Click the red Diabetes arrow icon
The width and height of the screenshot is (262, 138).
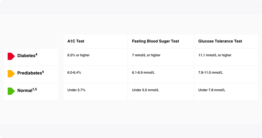11,56
